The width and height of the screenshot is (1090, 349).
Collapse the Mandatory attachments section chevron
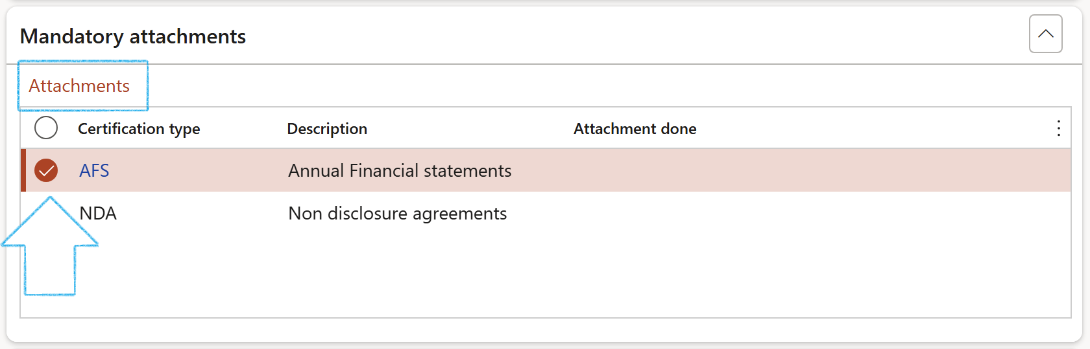click(1045, 34)
